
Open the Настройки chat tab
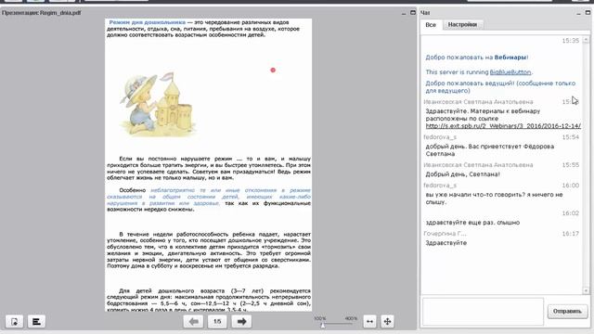[462, 25]
